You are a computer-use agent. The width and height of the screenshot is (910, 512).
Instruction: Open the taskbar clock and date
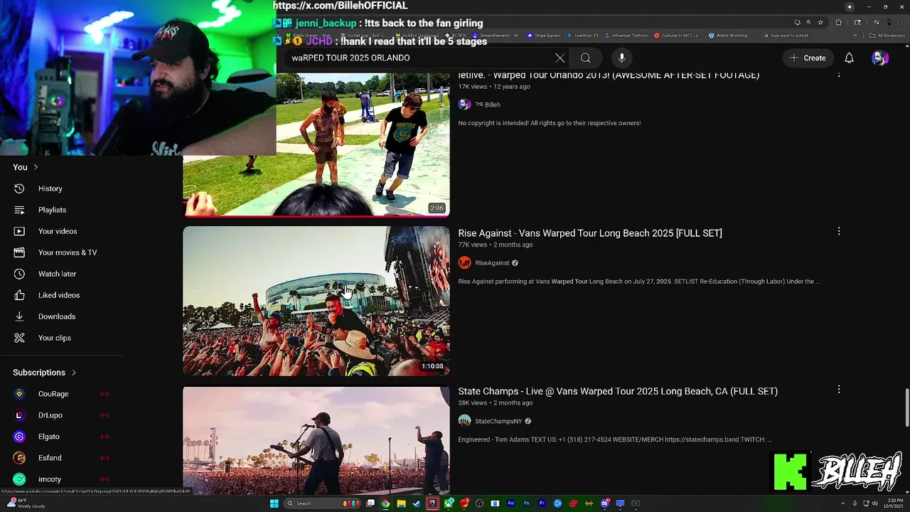pos(894,503)
